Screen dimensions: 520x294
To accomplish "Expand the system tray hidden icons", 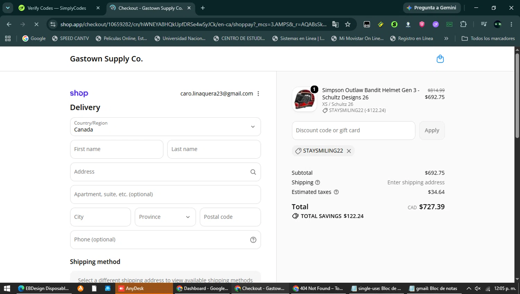I will click(x=469, y=288).
